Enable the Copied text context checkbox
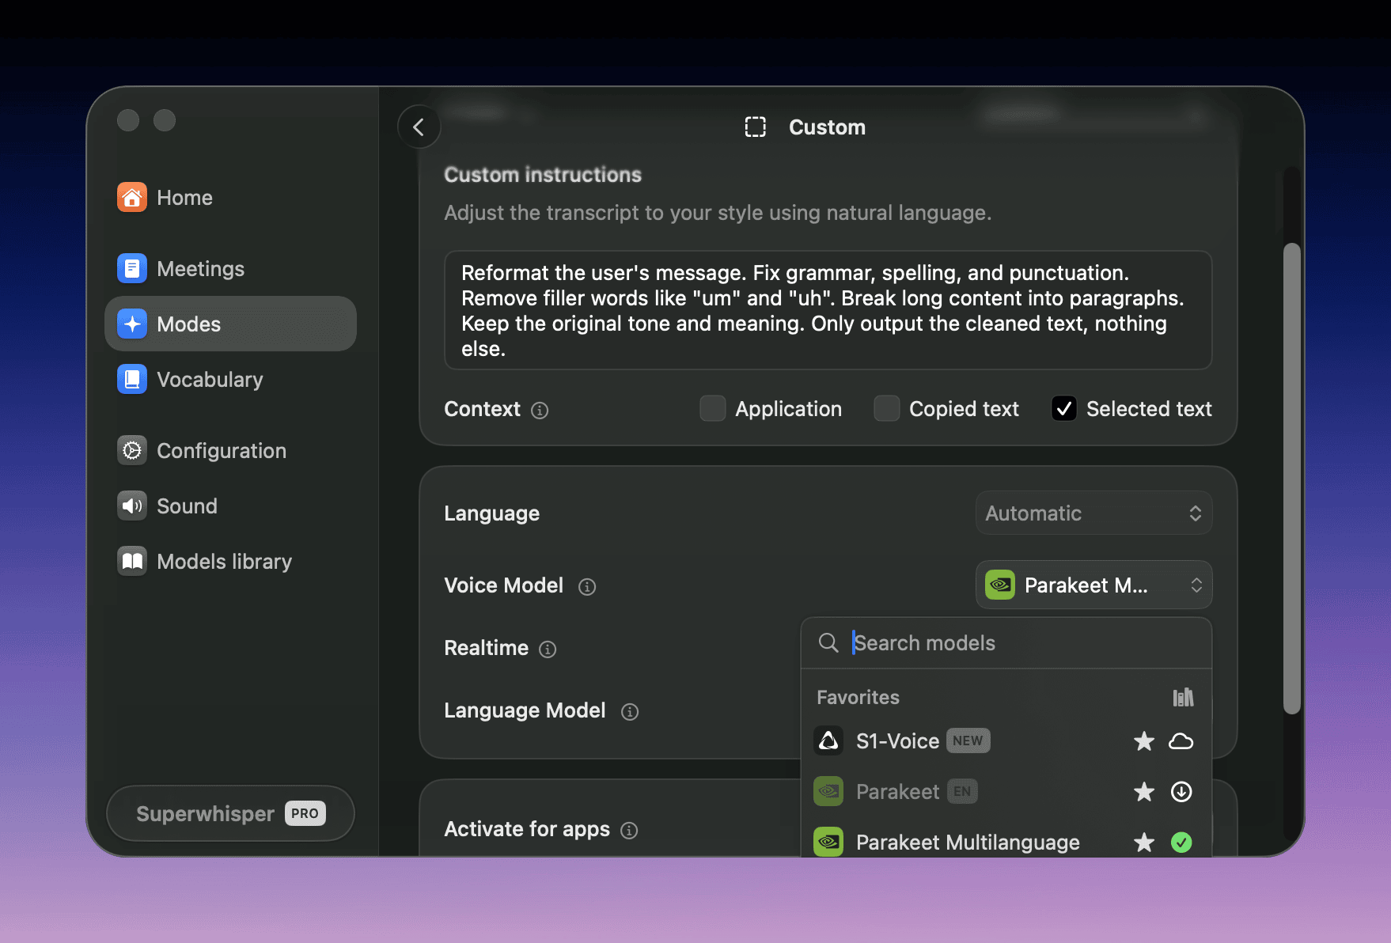 pyautogui.click(x=887, y=408)
